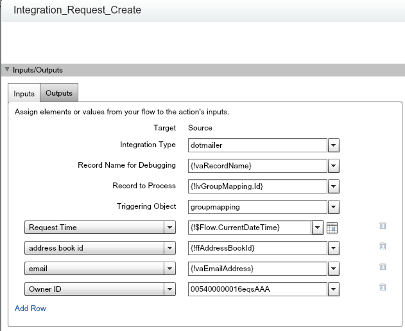Open dropdown arrow beside {!$Flow.CurrentDateTime}
The width and height of the screenshot is (405, 331).
pos(317,227)
